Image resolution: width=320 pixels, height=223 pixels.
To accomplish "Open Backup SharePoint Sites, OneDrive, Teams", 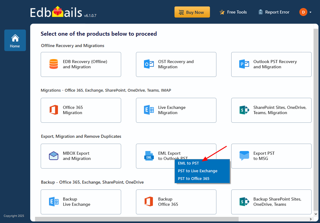I will (271, 202).
